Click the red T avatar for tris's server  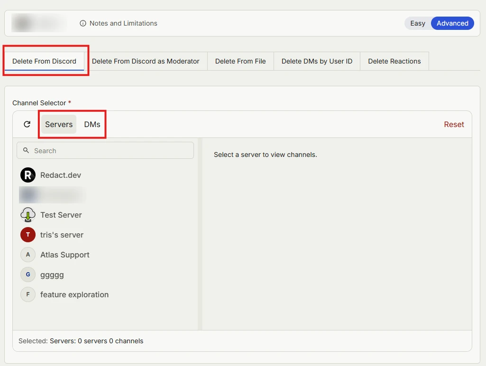[x=28, y=235]
